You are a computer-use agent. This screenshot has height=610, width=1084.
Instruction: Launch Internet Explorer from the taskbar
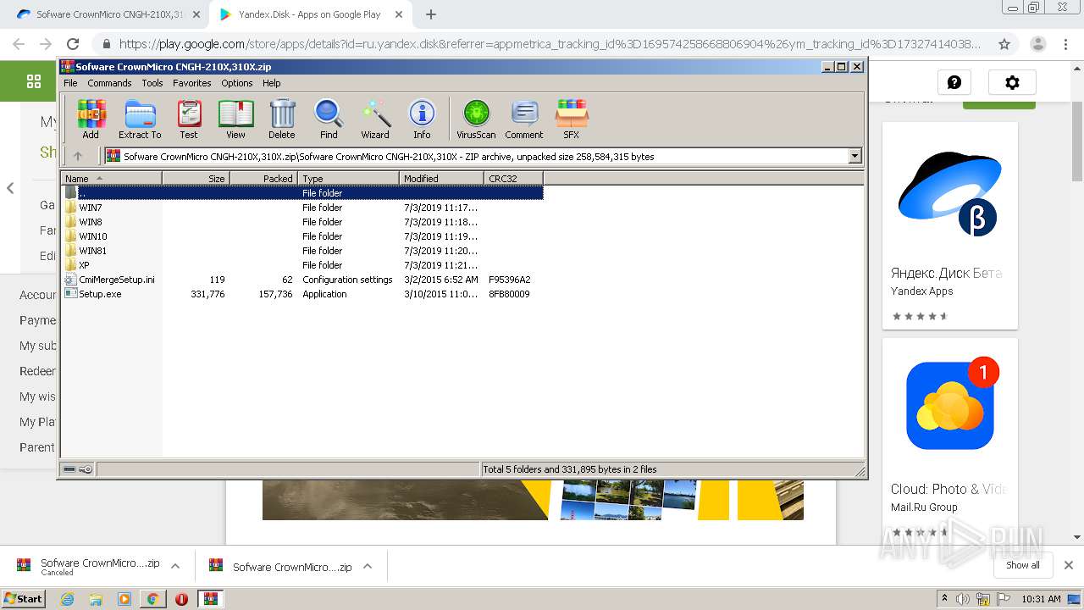click(x=68, y=599)
